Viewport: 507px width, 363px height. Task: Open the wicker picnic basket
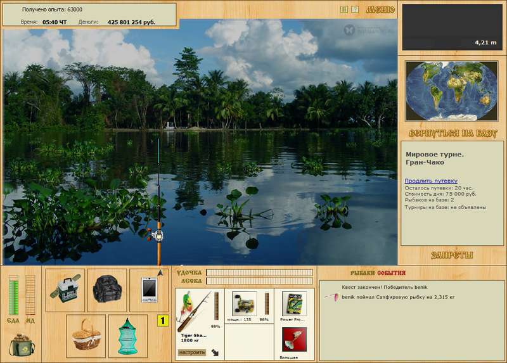point(86,336)
